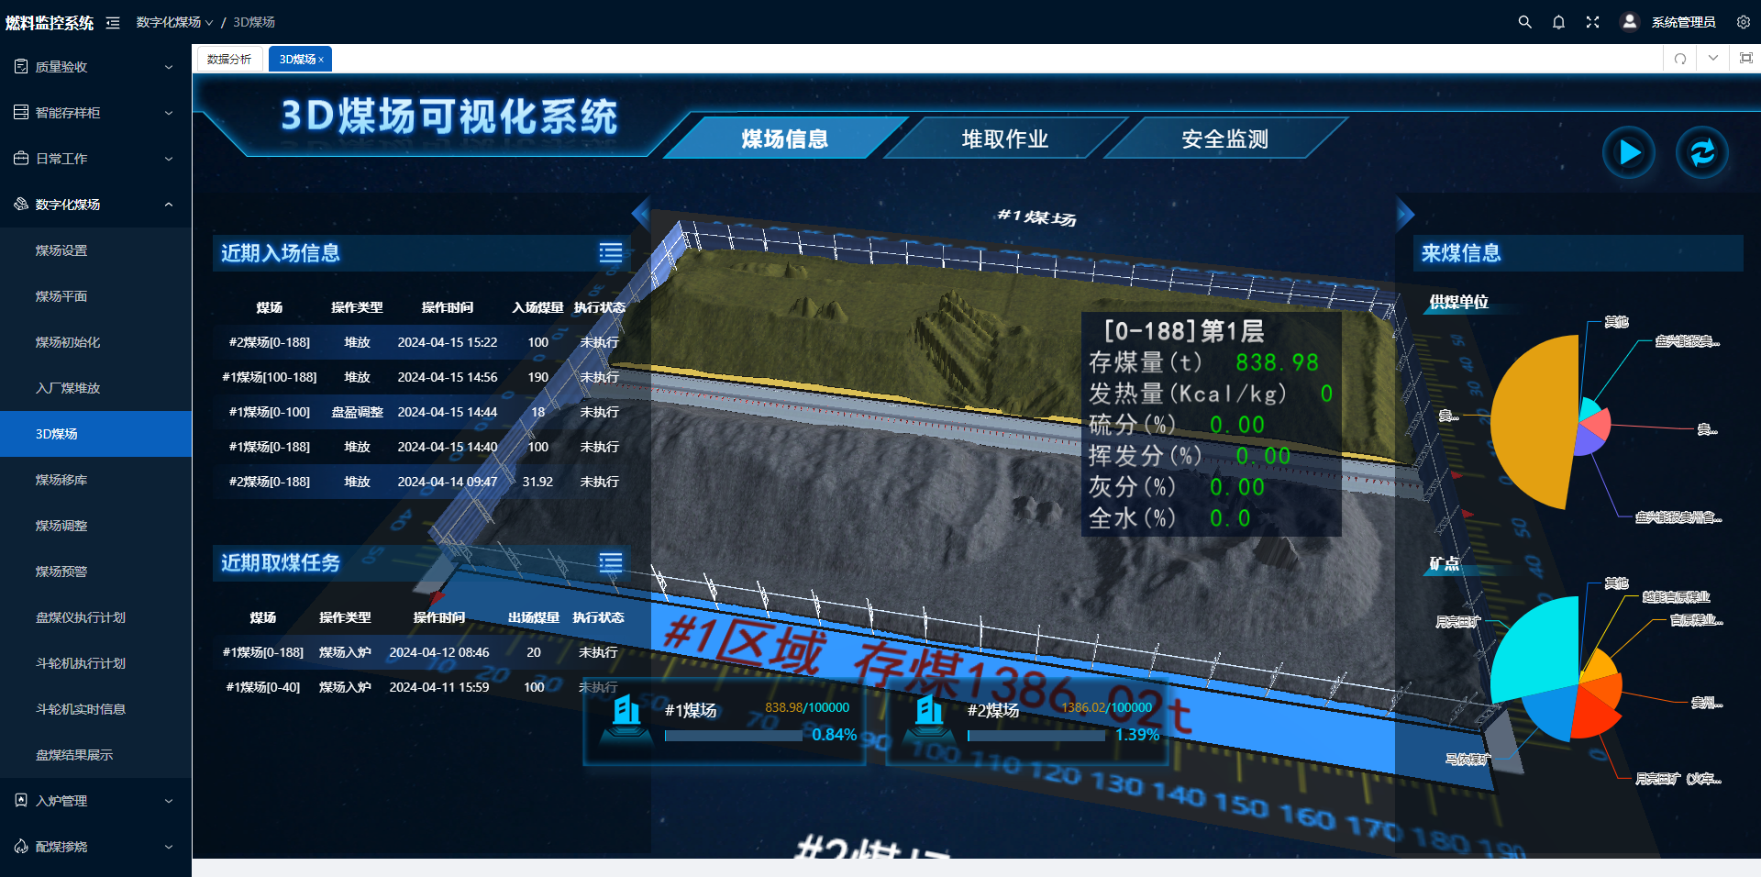
Task: Click the play button in 3D view
Action: [1628, 152]
